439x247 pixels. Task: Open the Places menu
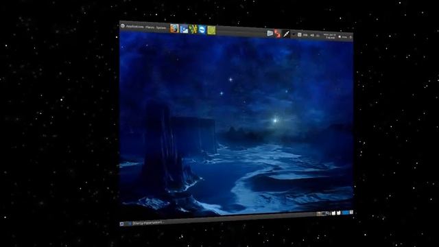(150, 27)
